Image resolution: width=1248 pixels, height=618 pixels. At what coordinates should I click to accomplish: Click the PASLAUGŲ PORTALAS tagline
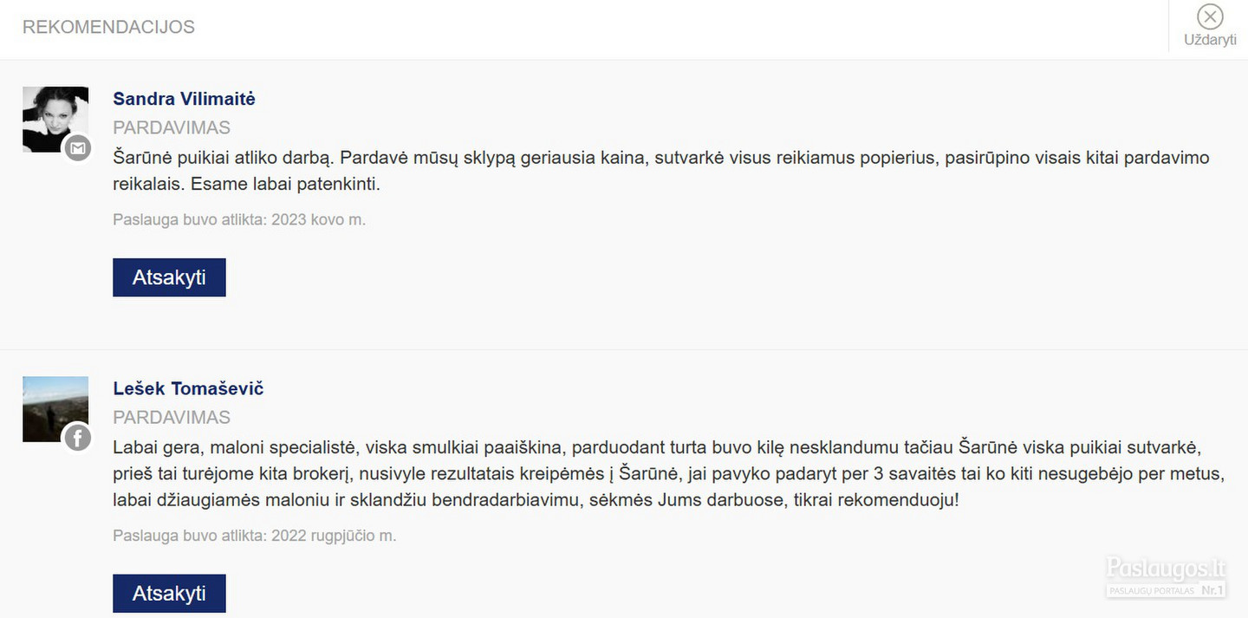click(1152, 590)
